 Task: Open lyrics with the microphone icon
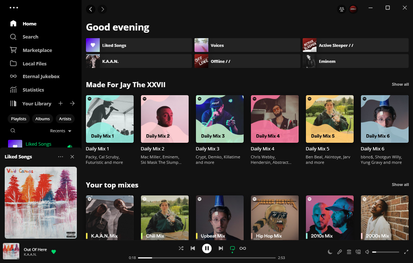point(339,252)
